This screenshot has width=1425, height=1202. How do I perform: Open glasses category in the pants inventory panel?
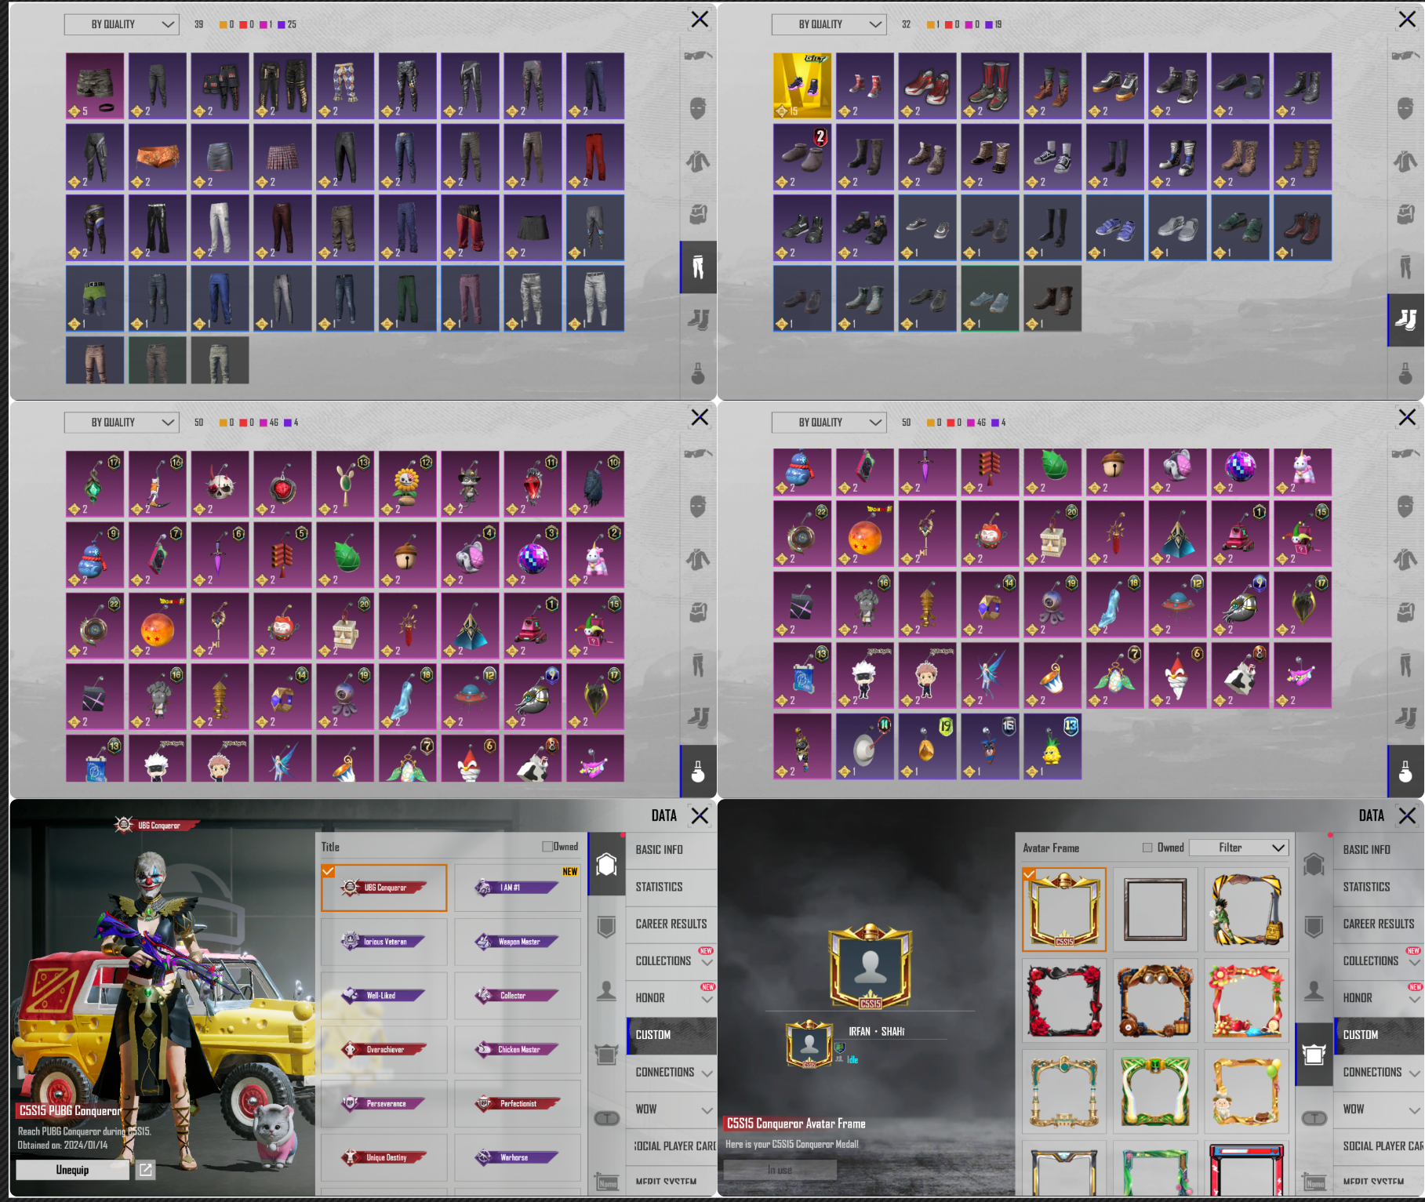click(x=698, y=56)
